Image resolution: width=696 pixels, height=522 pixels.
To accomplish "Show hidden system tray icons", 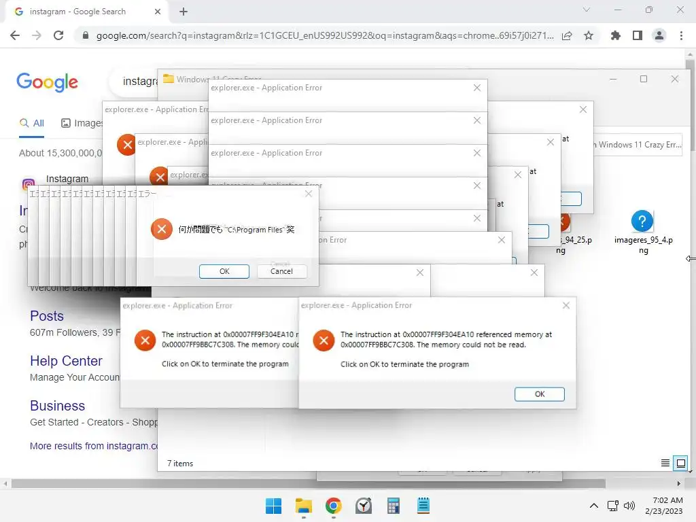I will [x=593, y=506].
